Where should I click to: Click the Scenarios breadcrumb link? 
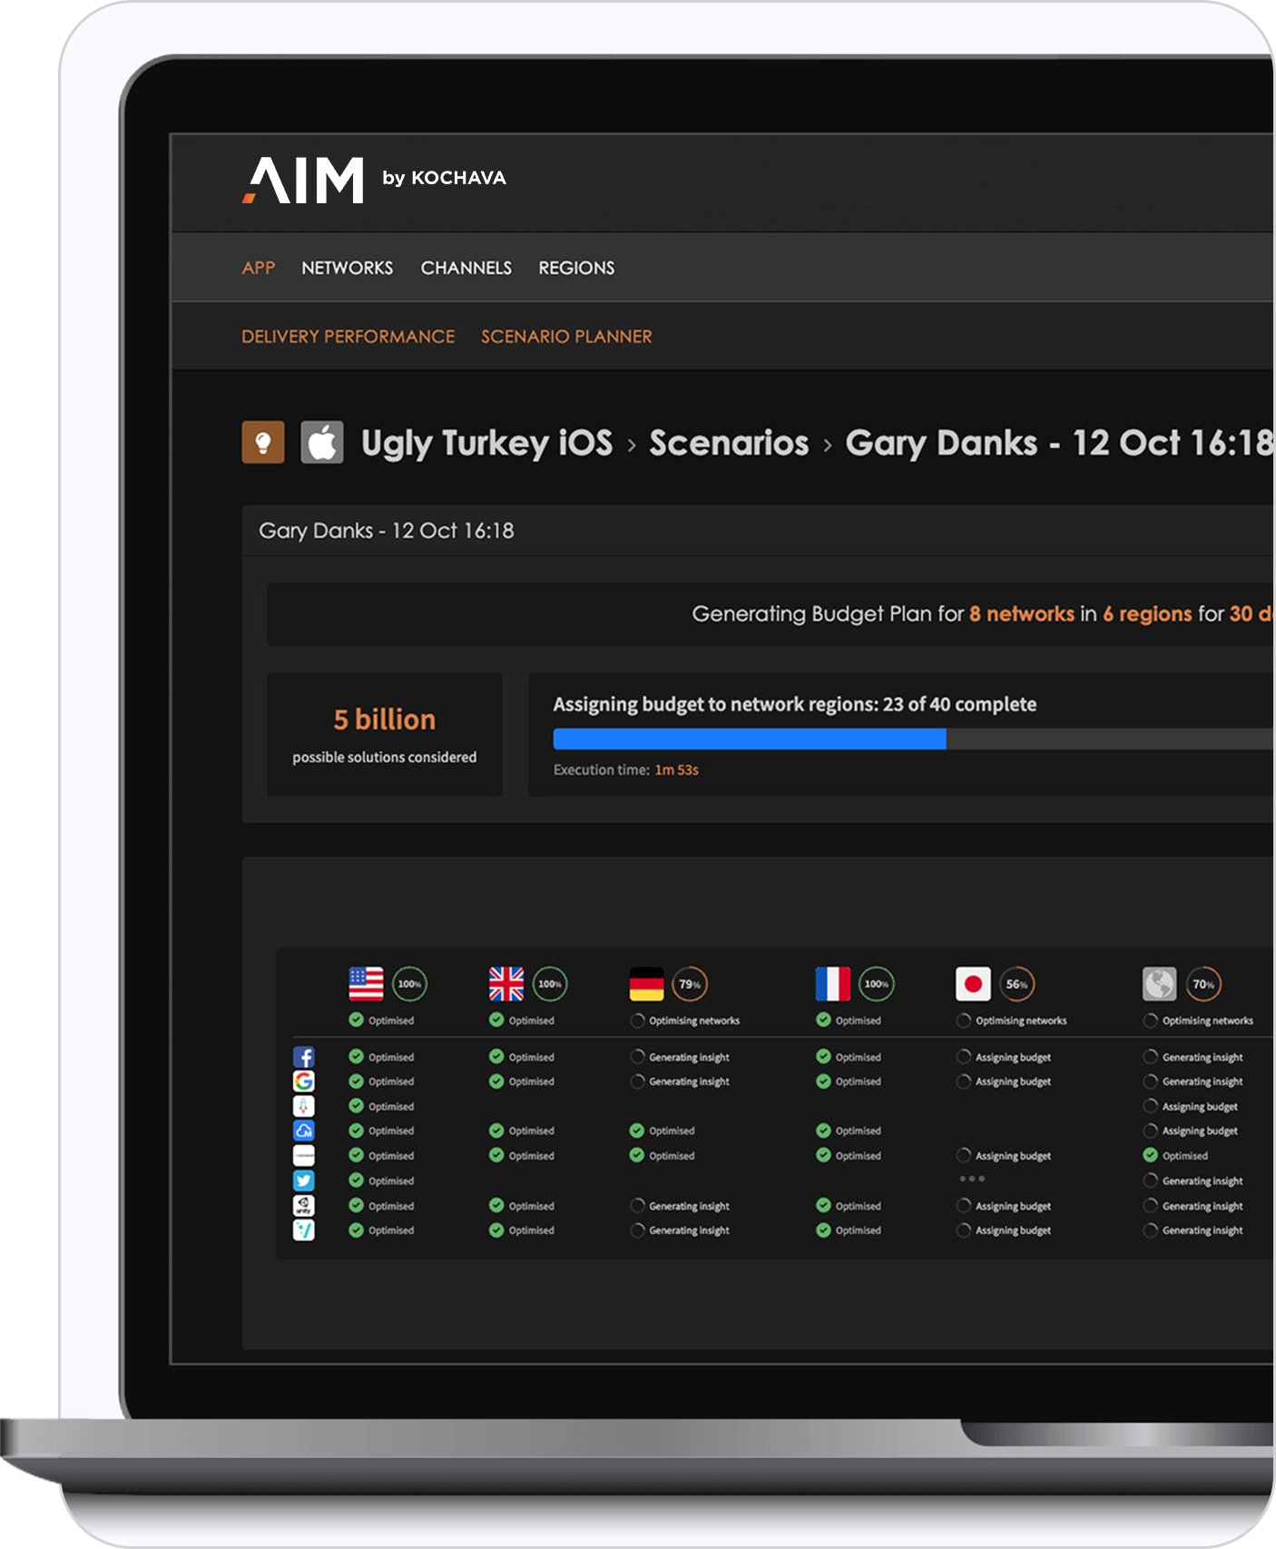[x=729, y=444]
